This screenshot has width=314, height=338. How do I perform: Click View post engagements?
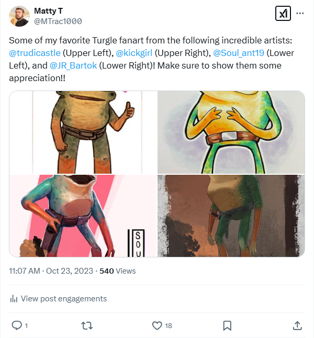click(63, 299)
